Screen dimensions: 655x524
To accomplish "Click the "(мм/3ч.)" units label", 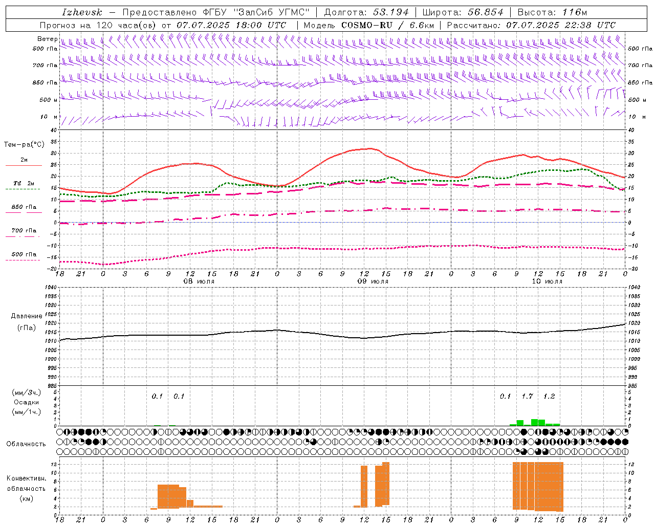I will (x=26, y=392).
